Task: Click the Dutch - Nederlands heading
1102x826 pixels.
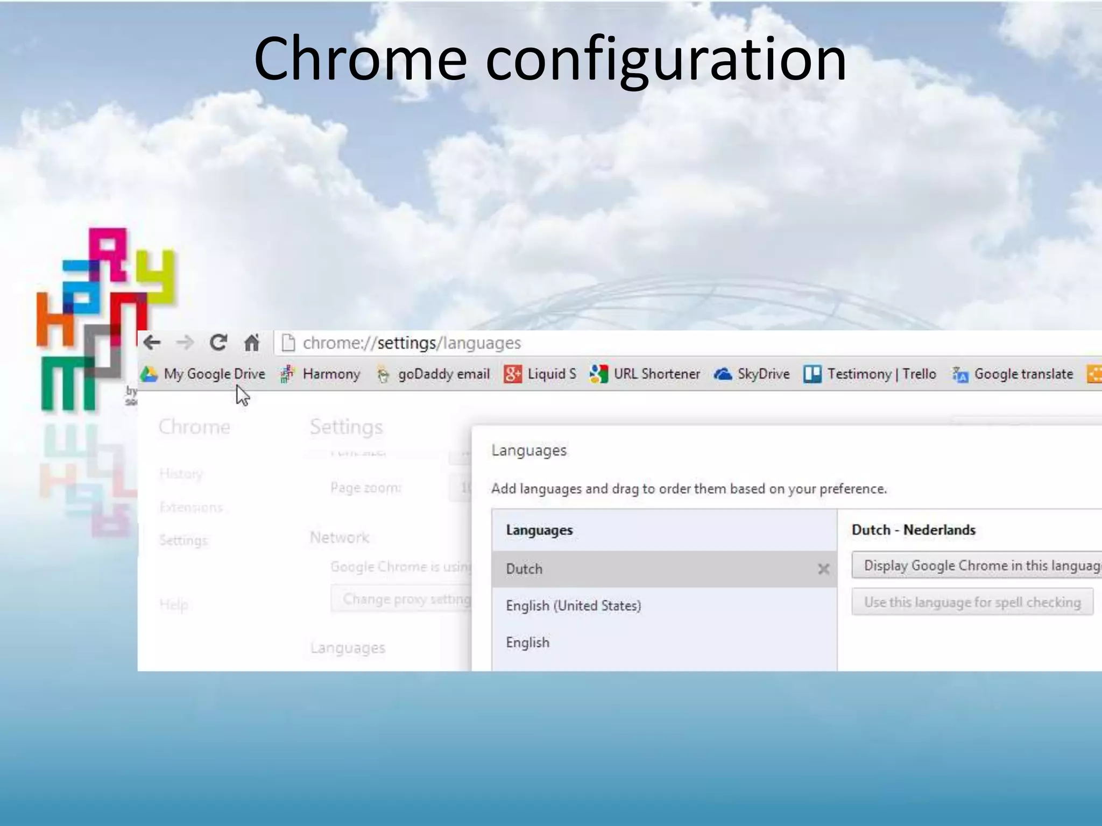Action: pos(914,530)
